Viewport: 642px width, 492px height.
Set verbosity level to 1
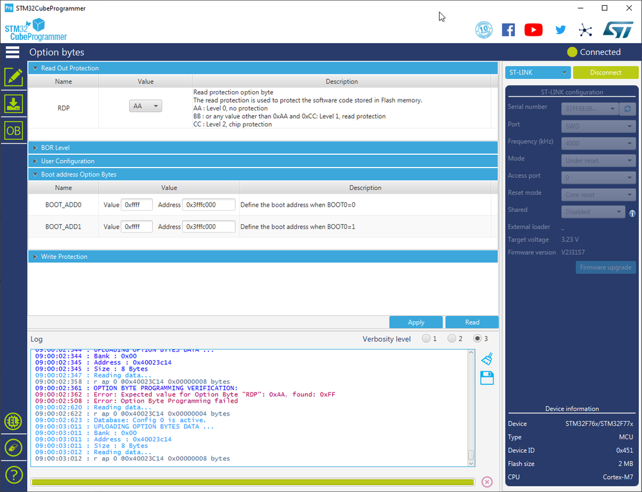[426, 338]
